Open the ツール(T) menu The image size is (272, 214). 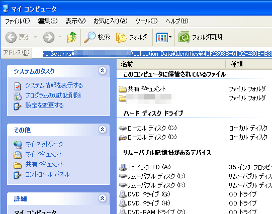pyautogui.click(x=146, y=21)
